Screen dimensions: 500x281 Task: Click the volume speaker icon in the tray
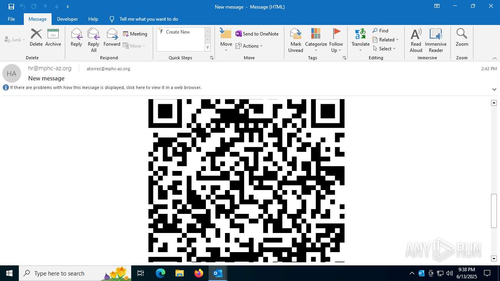pos(450,273)
